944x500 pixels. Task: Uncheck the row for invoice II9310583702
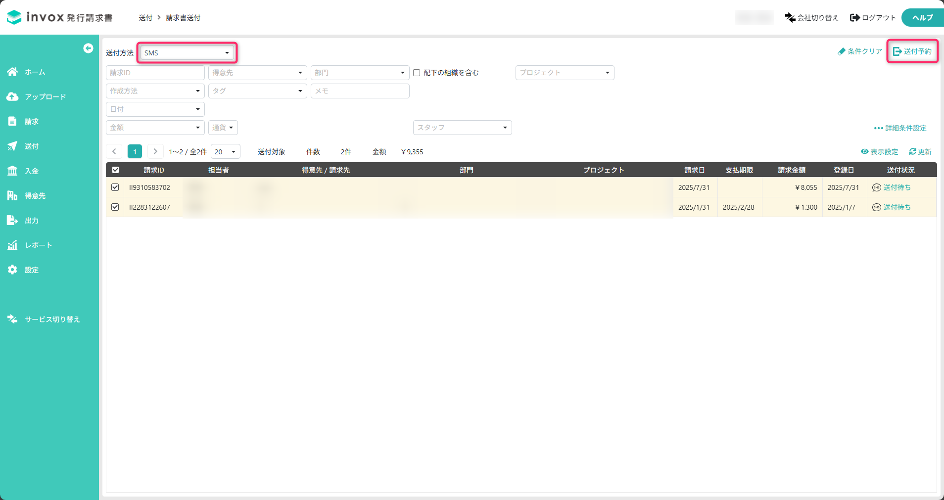[115, 187]
